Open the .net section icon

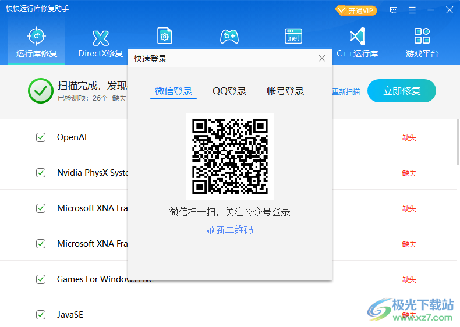[x=293, y=36]
